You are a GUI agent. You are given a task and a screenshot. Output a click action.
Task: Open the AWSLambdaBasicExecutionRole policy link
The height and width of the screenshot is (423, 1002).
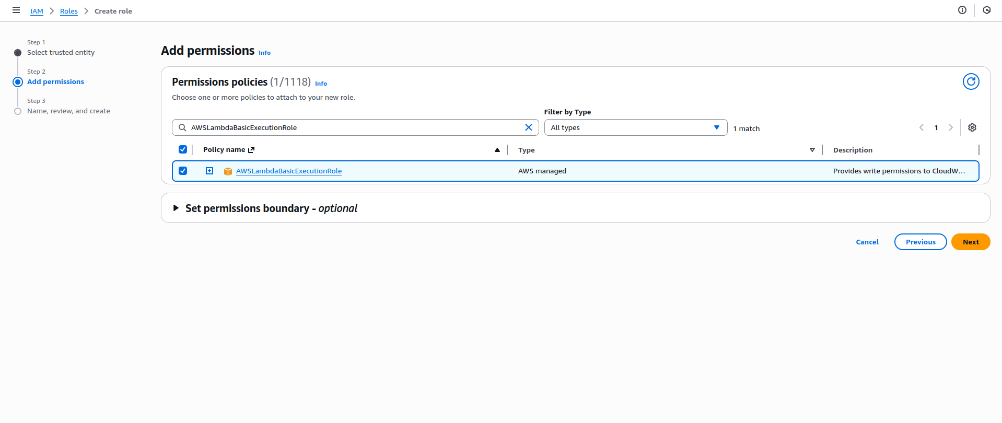(x=289, y=171)
